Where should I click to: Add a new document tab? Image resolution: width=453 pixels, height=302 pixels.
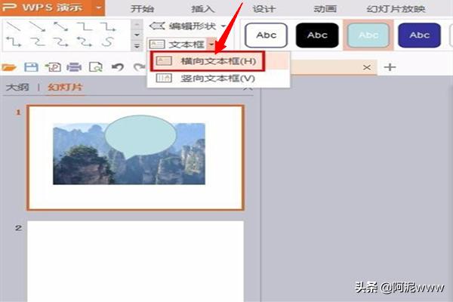pos(390,67)
